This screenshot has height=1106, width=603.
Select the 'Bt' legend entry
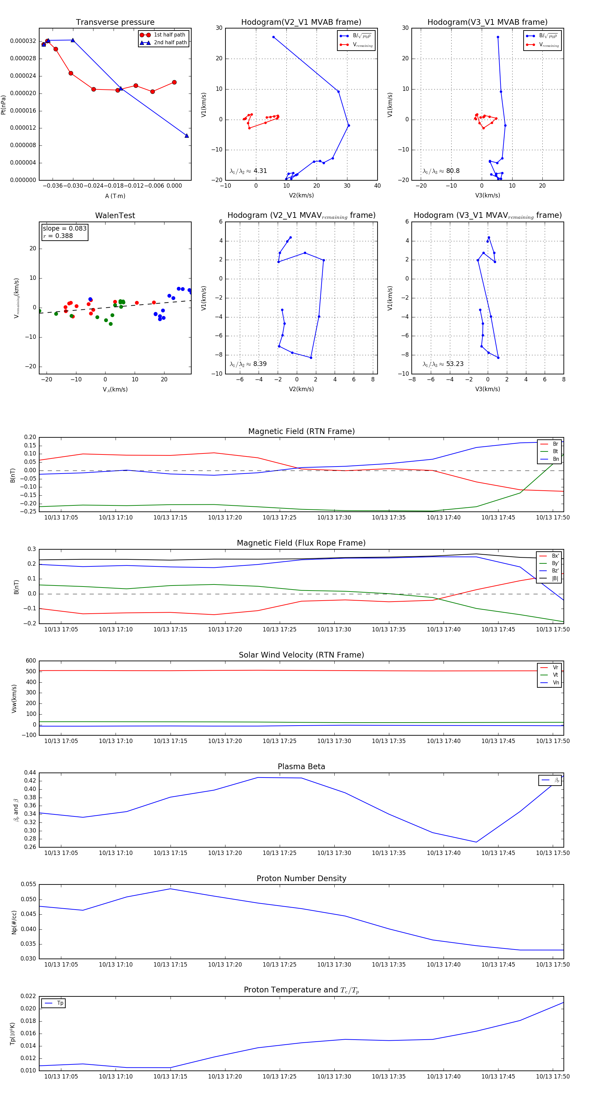pyautogui.click(x=549, y=451)
